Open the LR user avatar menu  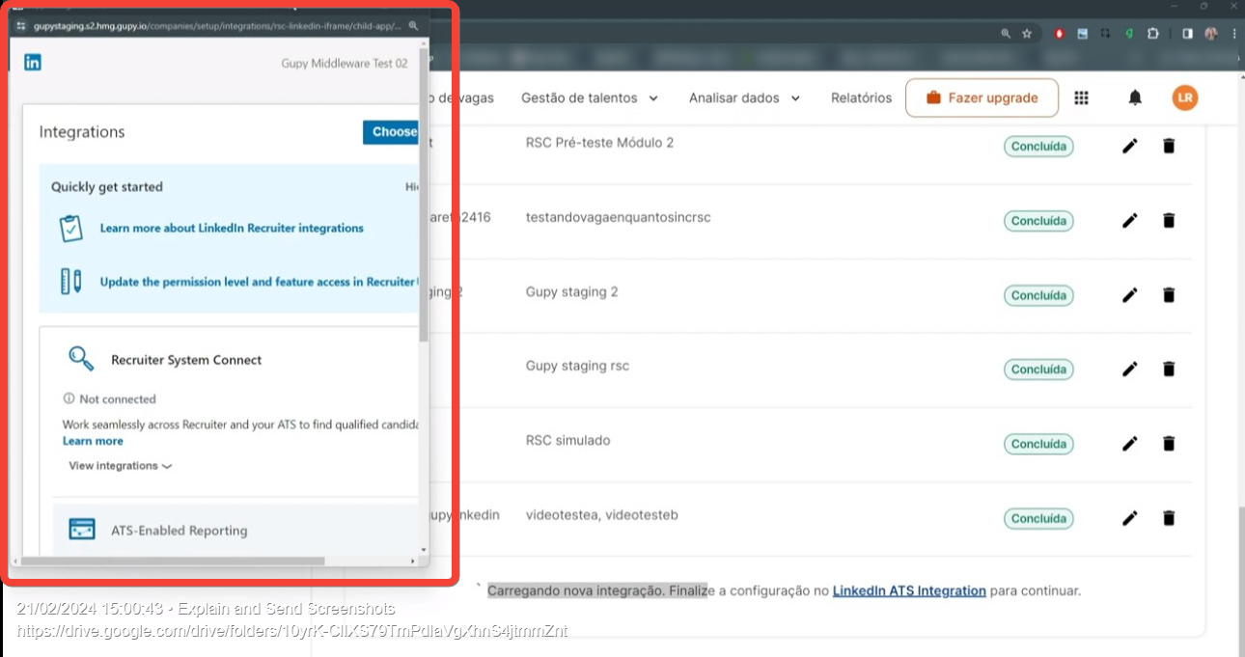pos(1185,97)
